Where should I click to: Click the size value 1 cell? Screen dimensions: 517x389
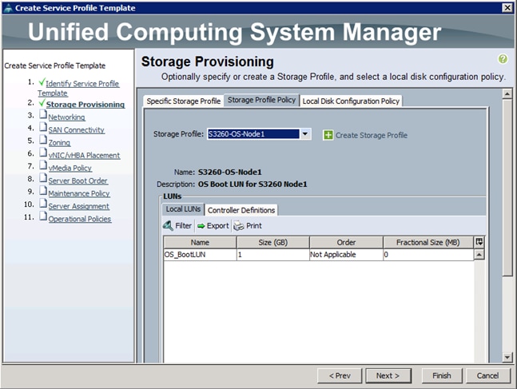click(273, 255)
